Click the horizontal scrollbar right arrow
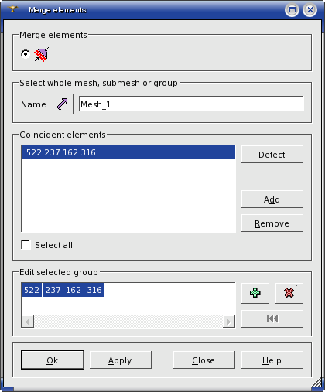 coord(229,322)
